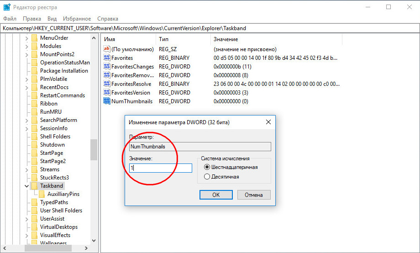Click the AuxilliaryPins folder icon
Image resolution: width=420 pixels, height=253 pixels.
(x=42, y=194)
